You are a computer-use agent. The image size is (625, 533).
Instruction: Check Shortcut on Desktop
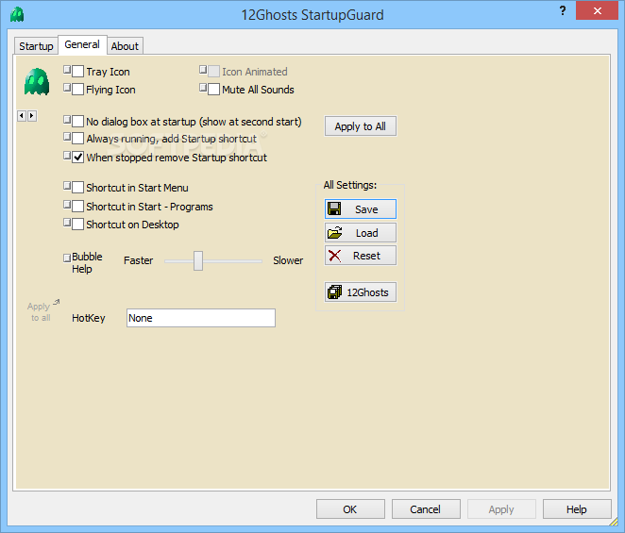[x=78, y=225]
